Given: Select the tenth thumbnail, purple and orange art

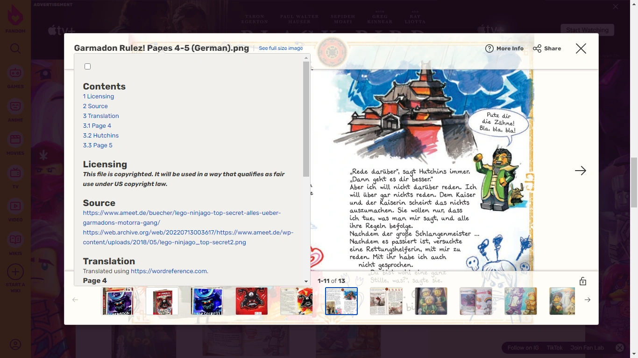Looking at the screenshot, I should click(521, 301).
